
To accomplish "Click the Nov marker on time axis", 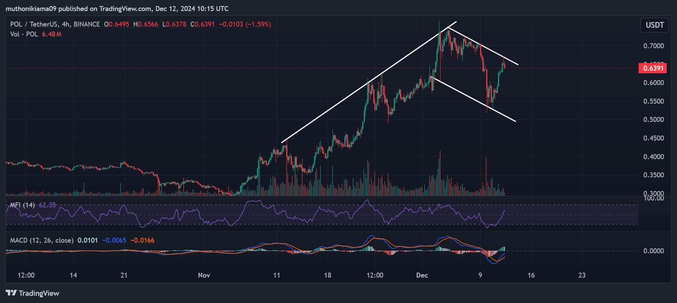I will pos(204,275).
